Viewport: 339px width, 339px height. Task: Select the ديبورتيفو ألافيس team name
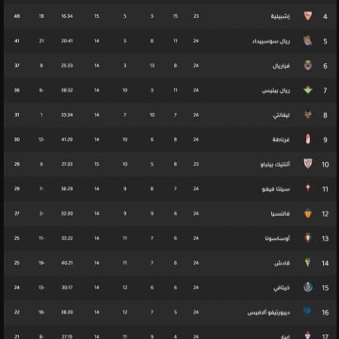[268, 313]
